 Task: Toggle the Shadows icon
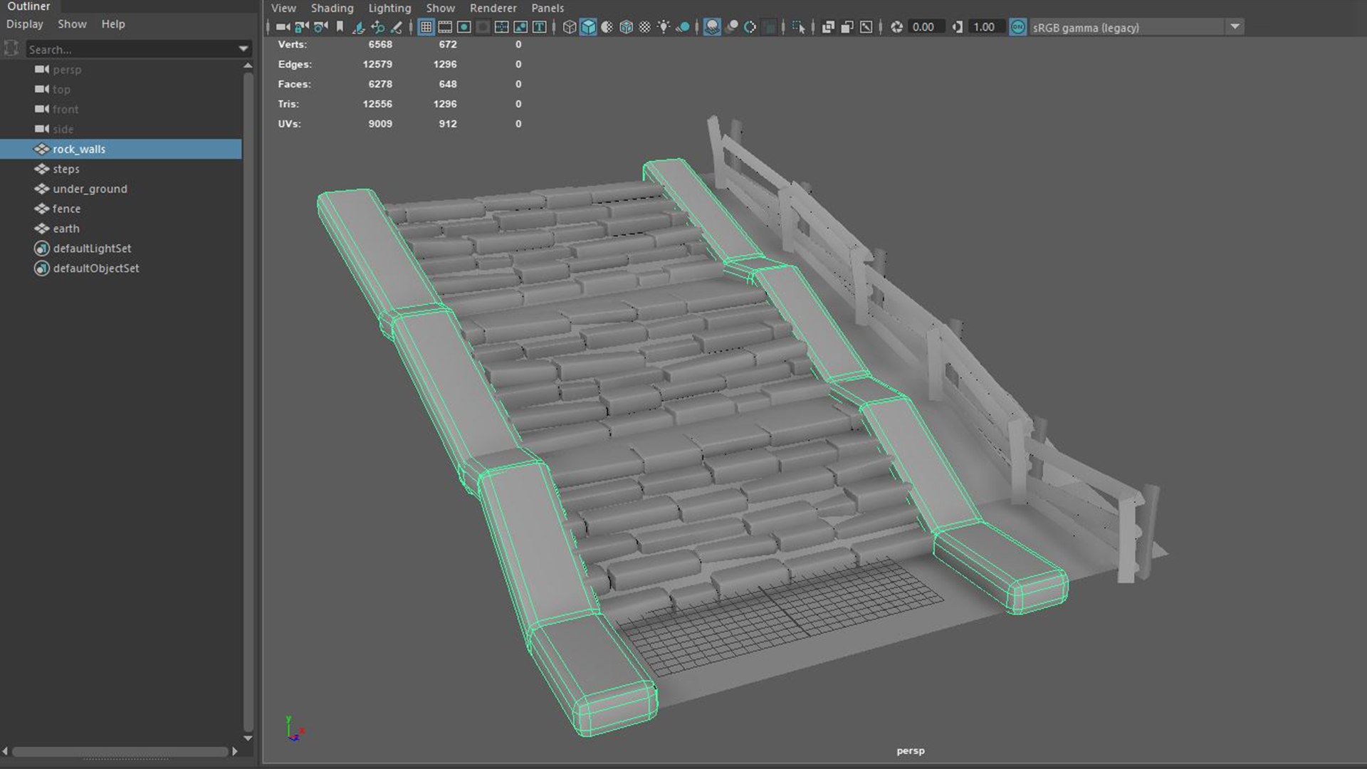[x=683, y=27]
